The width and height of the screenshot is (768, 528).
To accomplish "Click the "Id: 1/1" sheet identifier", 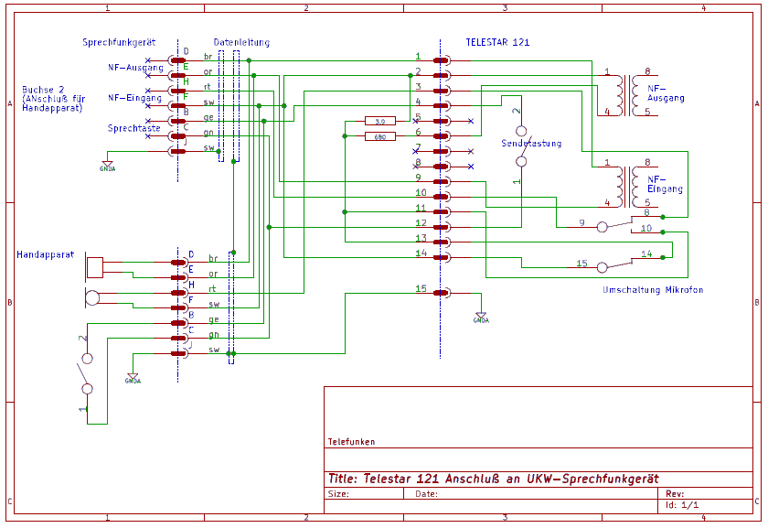I will [682, 505].
